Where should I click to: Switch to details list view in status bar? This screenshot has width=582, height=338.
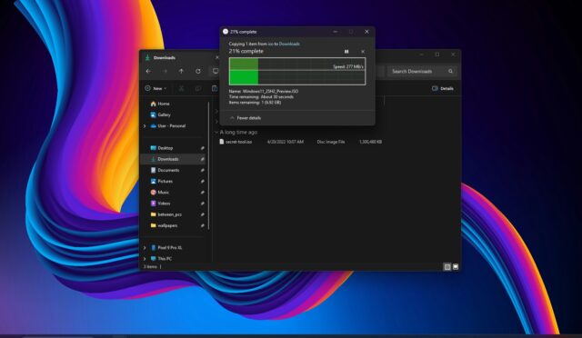[x=447, y=267]
